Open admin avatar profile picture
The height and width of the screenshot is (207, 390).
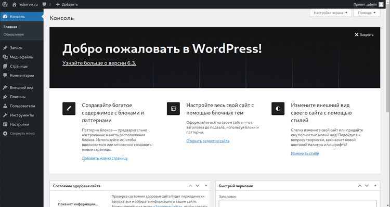click(x=381, y=4)
